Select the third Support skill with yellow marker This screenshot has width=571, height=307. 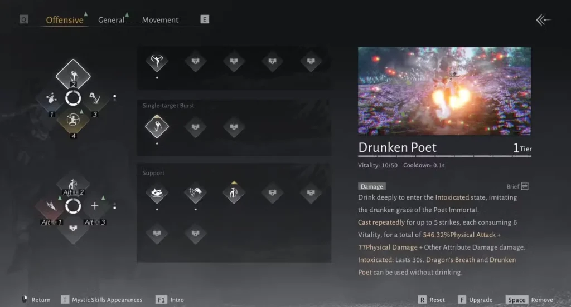pyautogui.click(x=234, y=192)
